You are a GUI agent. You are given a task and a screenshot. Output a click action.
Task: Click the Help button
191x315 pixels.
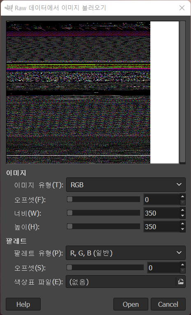click(x=23, y=304)
